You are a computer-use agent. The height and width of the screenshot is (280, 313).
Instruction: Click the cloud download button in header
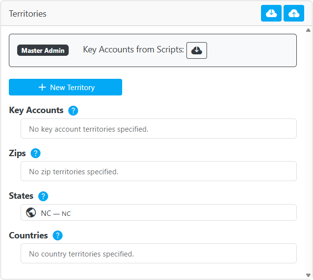(271, 13)
